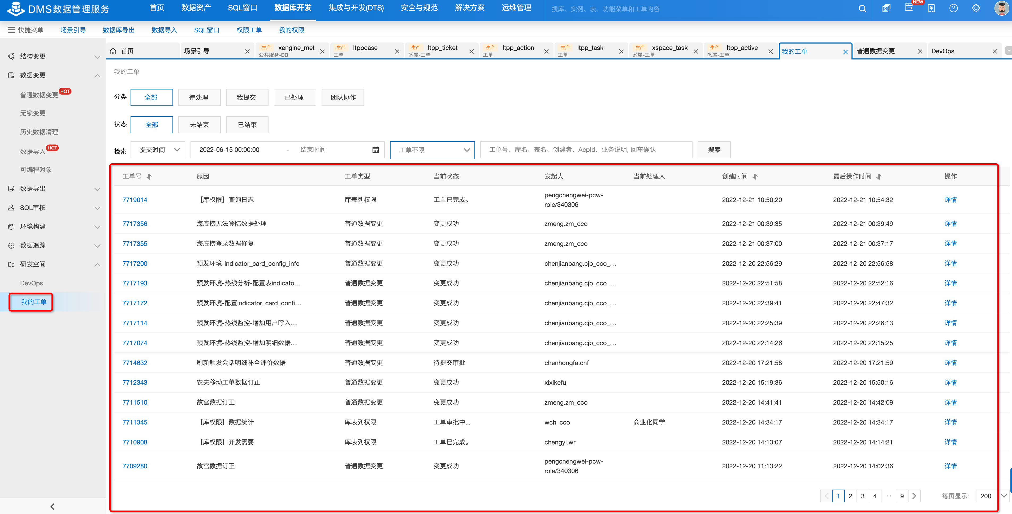Open the 工单不限 dropdown
Viewport: 1012px width, 514px height.
point(432,150)
